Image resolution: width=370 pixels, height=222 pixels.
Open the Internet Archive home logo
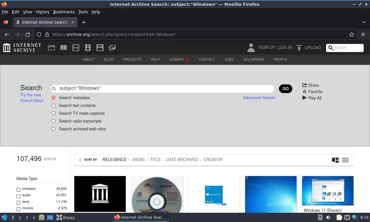[22, 48]
